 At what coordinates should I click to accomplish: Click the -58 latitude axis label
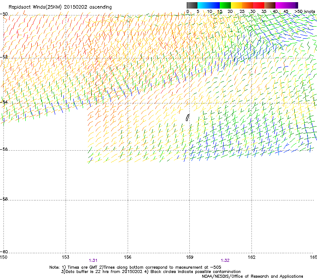(4, 199)
